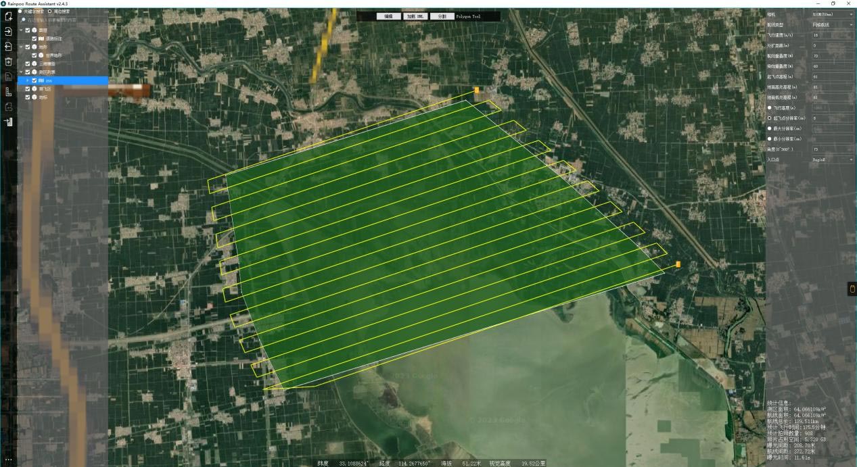Click the 角度 angle value field

833,149
